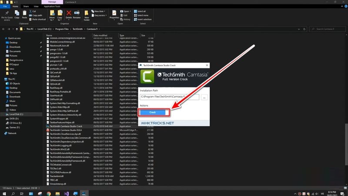
Task: Open the Application Tools tab
Action: coord(52,7)
